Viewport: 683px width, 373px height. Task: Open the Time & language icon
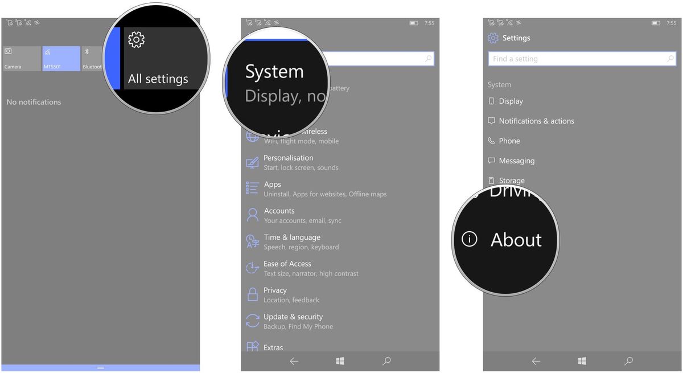coord(252,241)
